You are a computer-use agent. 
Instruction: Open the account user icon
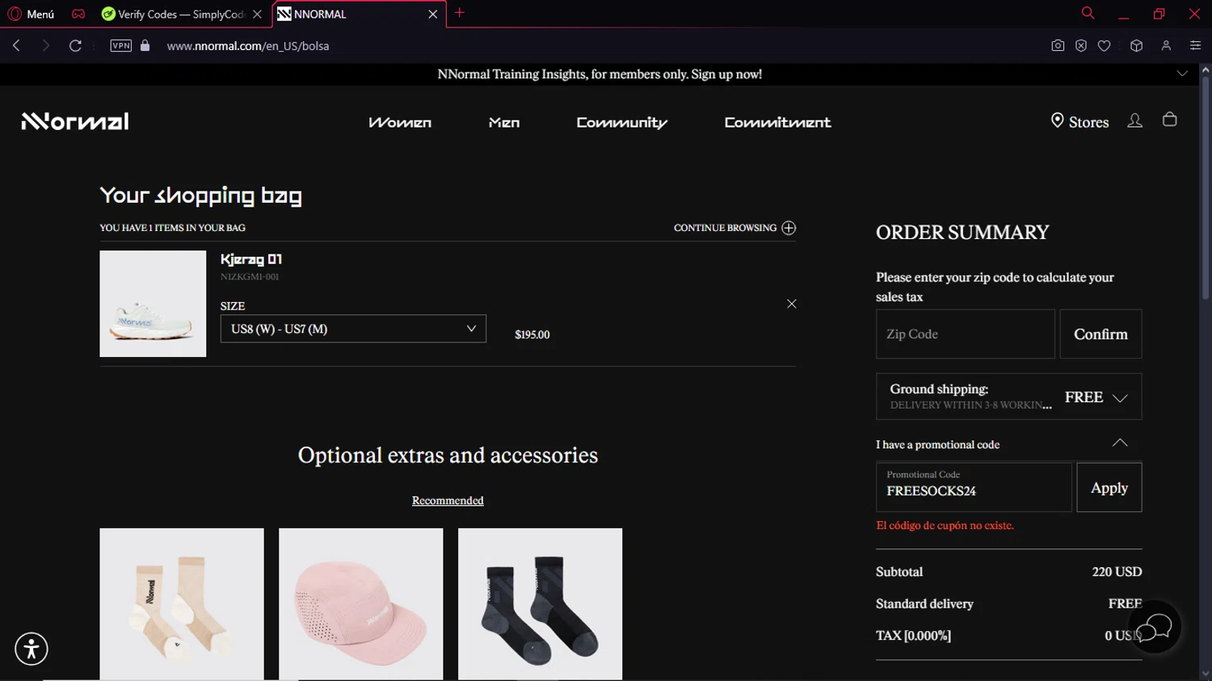tap(1135, 120)
